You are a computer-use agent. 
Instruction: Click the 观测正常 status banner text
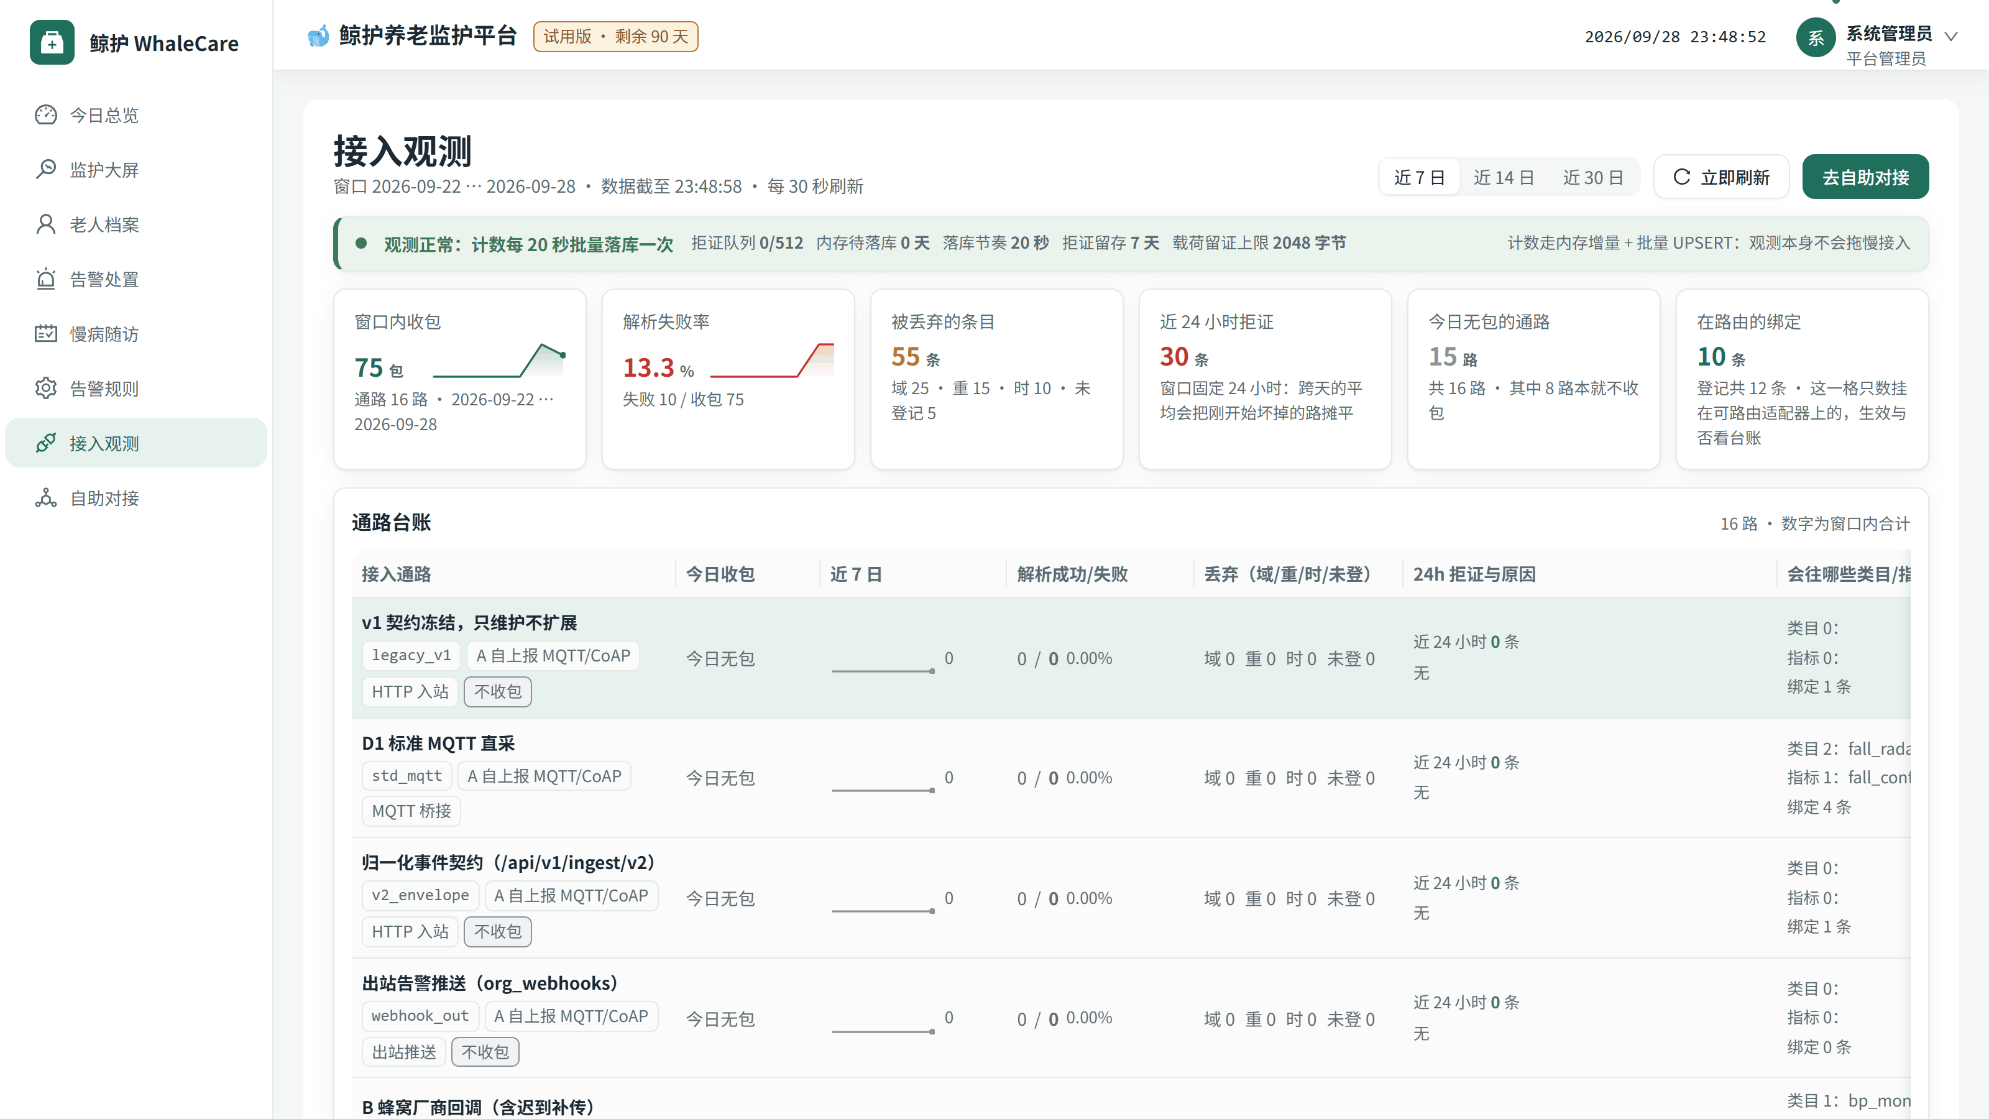[528, 244]
